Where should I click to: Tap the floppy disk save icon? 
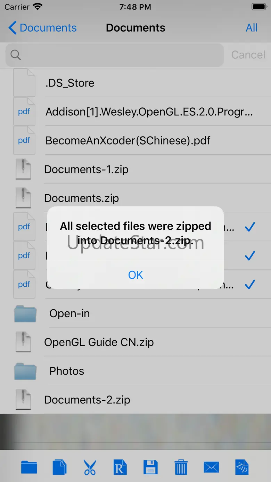[x=150, y=467]
